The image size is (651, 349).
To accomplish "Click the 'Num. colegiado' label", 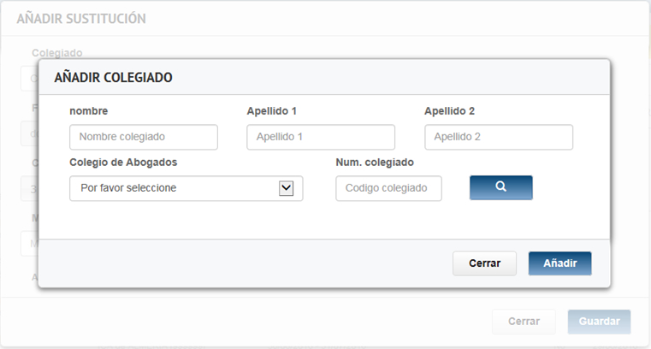I will pyautogui.click(x=375, y=162).
